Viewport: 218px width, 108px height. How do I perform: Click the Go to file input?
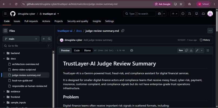[x=27, y=46]
